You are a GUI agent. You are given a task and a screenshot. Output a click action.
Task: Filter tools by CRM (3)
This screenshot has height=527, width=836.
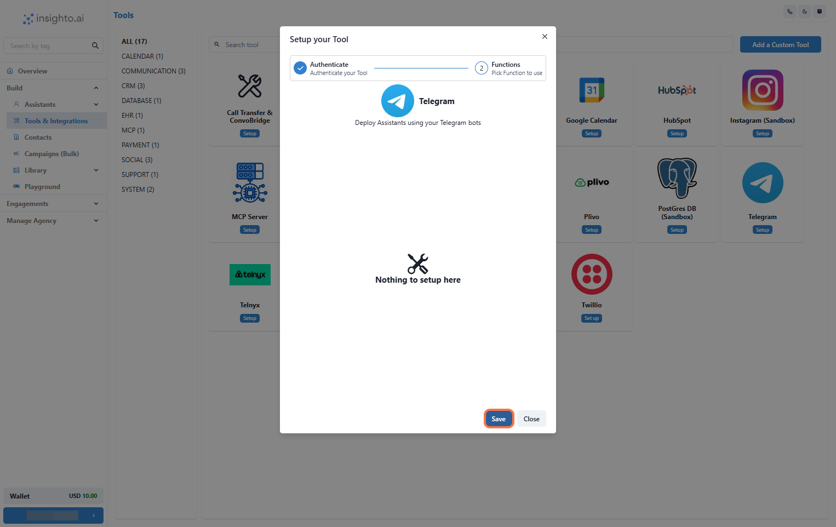coord(133,85)
